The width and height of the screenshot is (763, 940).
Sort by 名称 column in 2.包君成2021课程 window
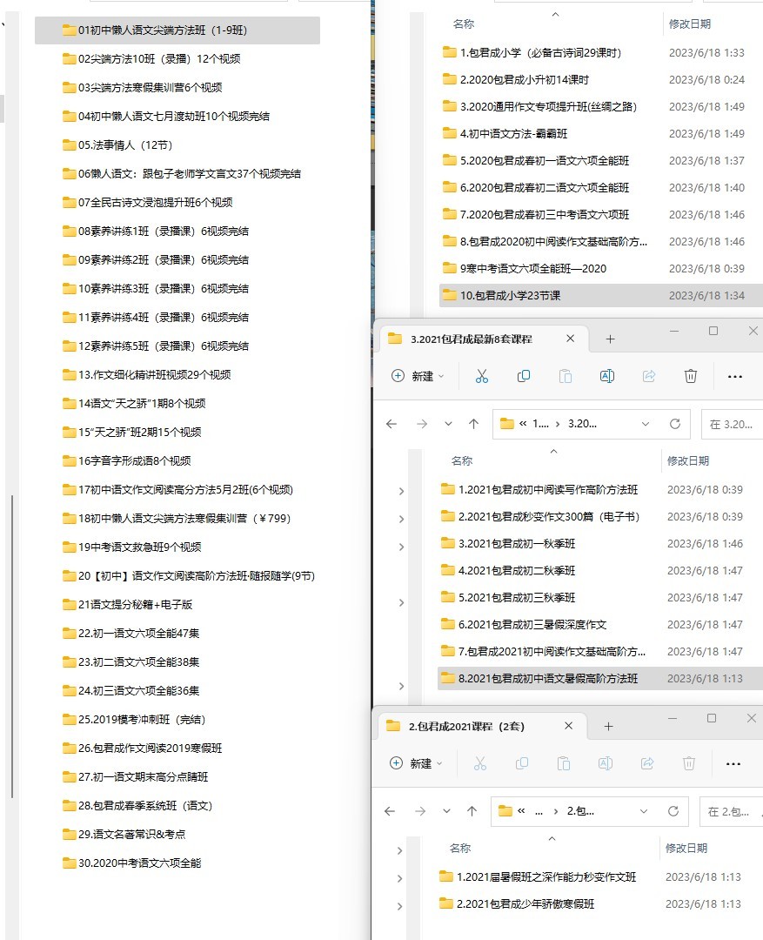(459, 849)
